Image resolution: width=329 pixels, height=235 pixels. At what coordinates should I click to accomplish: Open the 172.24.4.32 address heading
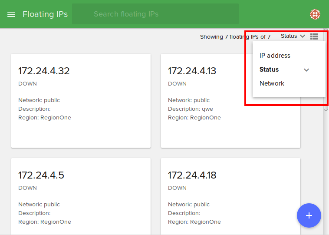point(44,71)
